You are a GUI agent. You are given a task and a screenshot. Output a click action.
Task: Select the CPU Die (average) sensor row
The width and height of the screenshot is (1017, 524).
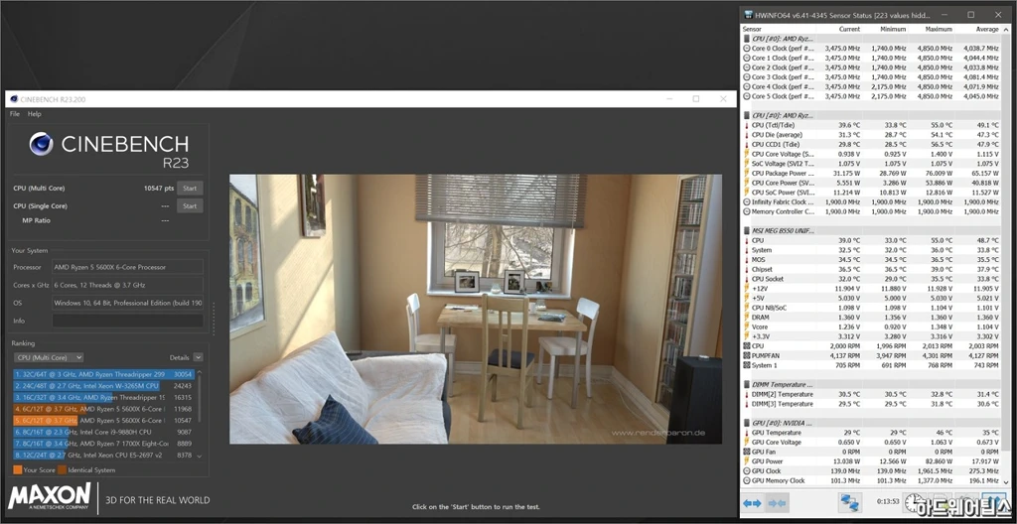(x=872, y=135)
